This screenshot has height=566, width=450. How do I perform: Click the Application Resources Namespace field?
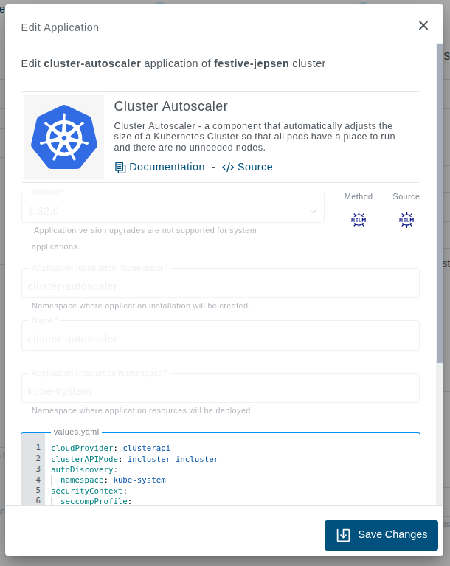220,390
